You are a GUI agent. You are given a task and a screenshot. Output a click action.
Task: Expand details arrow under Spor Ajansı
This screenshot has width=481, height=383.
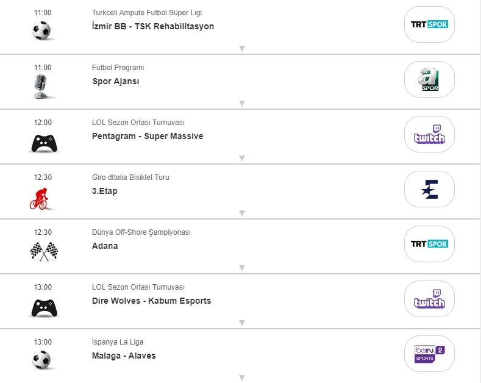(242, 103)
